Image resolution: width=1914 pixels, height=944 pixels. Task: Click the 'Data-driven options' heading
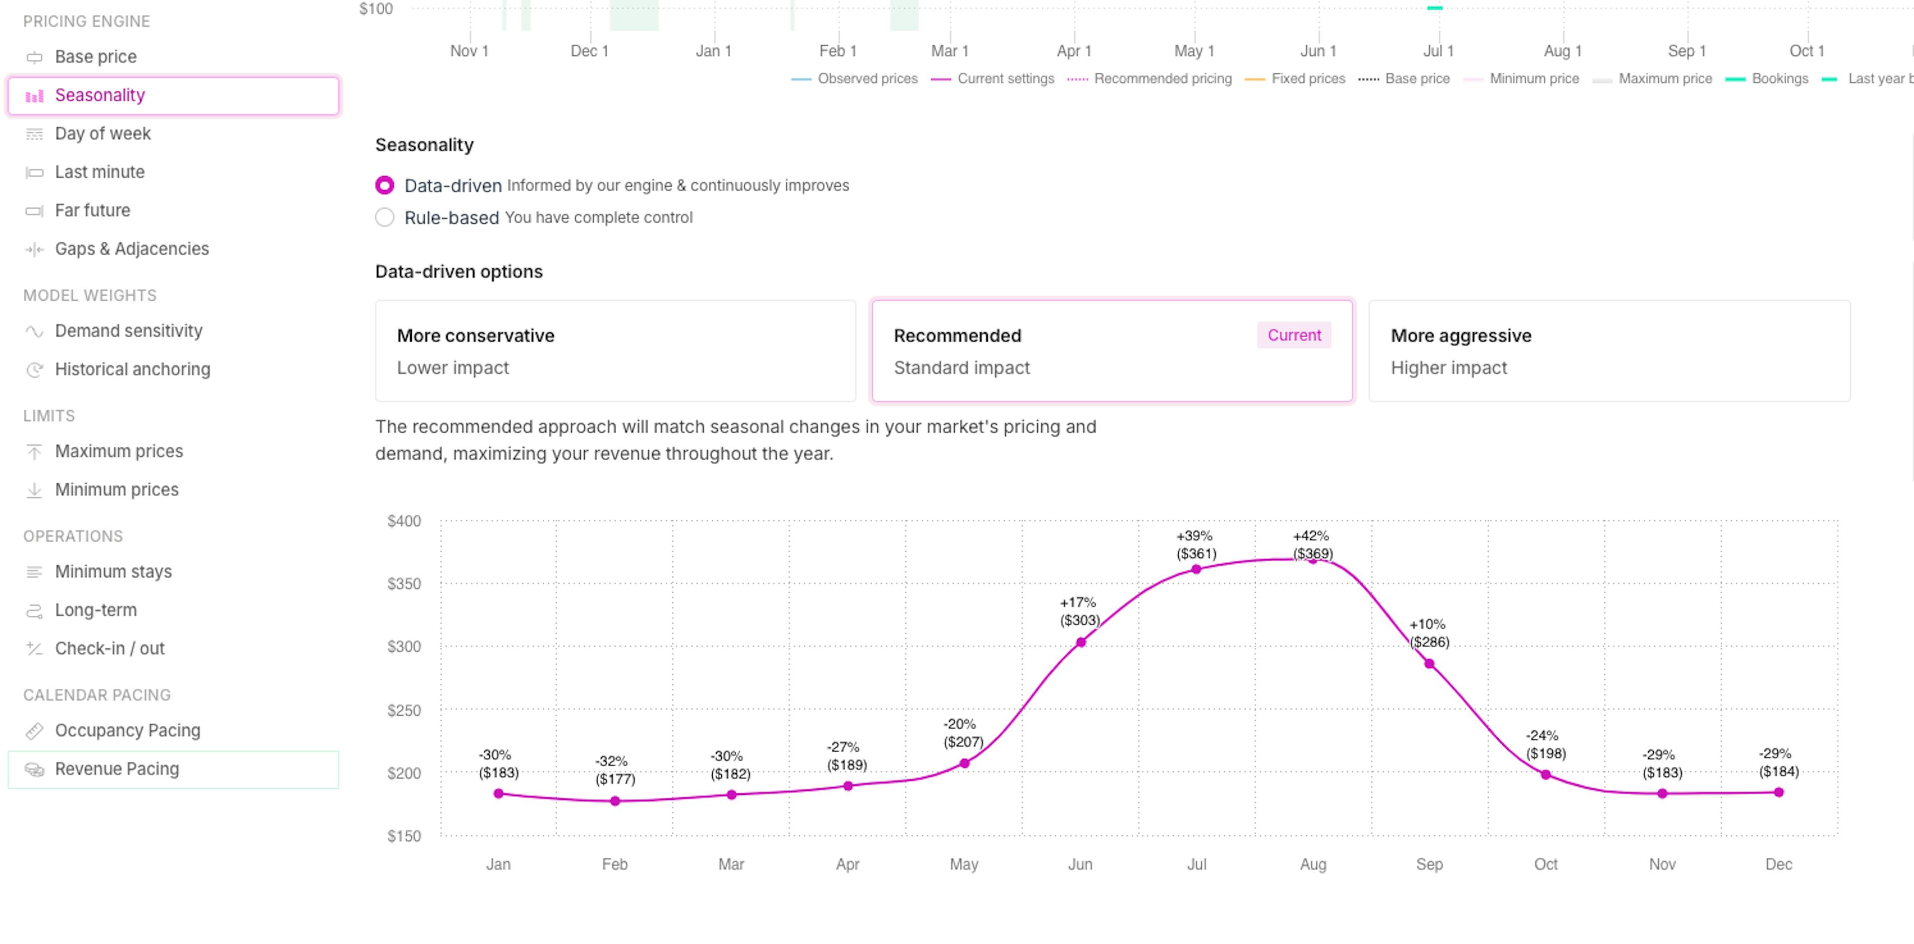pos(459,272)
